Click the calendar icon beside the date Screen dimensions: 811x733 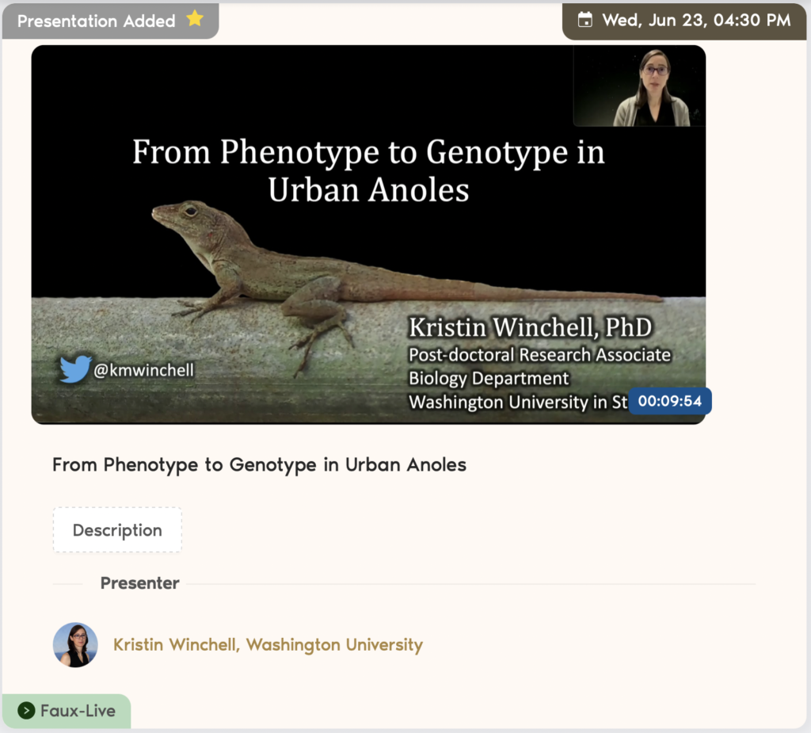(584, 21)
